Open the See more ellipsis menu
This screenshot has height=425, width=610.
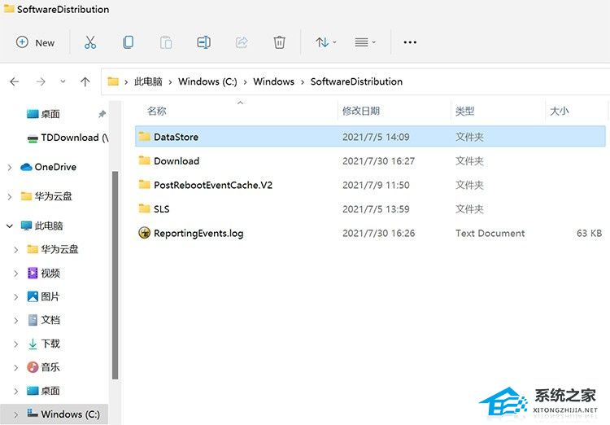click(410, 42)
